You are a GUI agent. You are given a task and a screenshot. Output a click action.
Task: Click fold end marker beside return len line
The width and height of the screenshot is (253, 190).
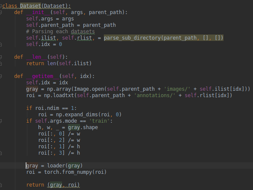1,63
